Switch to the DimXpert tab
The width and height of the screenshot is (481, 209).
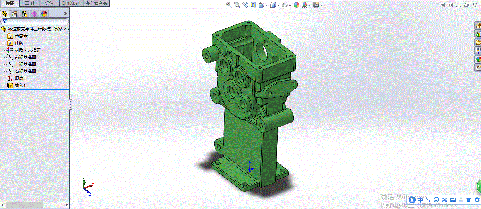(x=71, y=3)
